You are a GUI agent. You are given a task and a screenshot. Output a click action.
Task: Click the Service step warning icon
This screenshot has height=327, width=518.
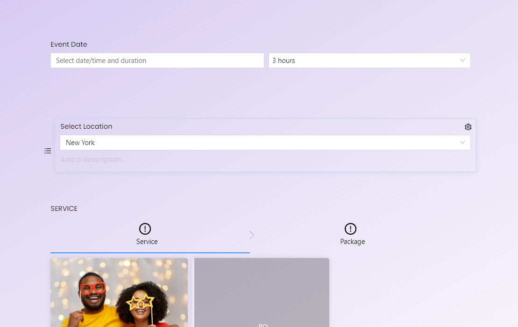point(145,229)
